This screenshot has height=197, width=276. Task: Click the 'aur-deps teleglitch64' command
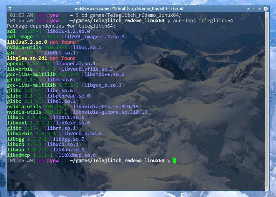[x=203, y=21]
